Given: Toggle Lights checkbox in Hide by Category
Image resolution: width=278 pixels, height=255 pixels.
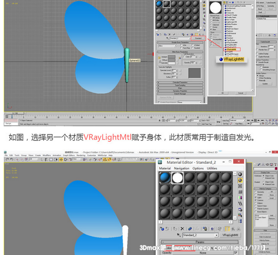Looking at the screenshot, I should (x=256, y=197).
